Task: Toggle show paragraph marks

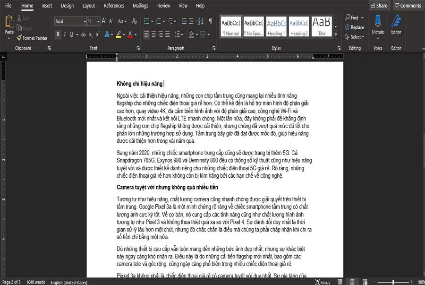Action: pos(210,21)
